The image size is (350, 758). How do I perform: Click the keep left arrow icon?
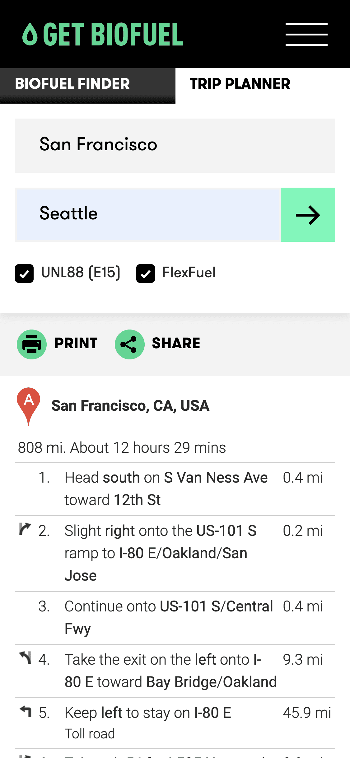tap(26, 711)
